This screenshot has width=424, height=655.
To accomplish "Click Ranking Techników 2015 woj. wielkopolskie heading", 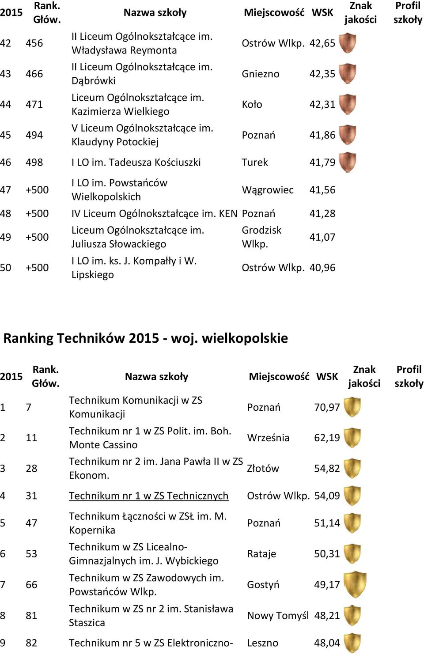I will click(x=145, y=338).
